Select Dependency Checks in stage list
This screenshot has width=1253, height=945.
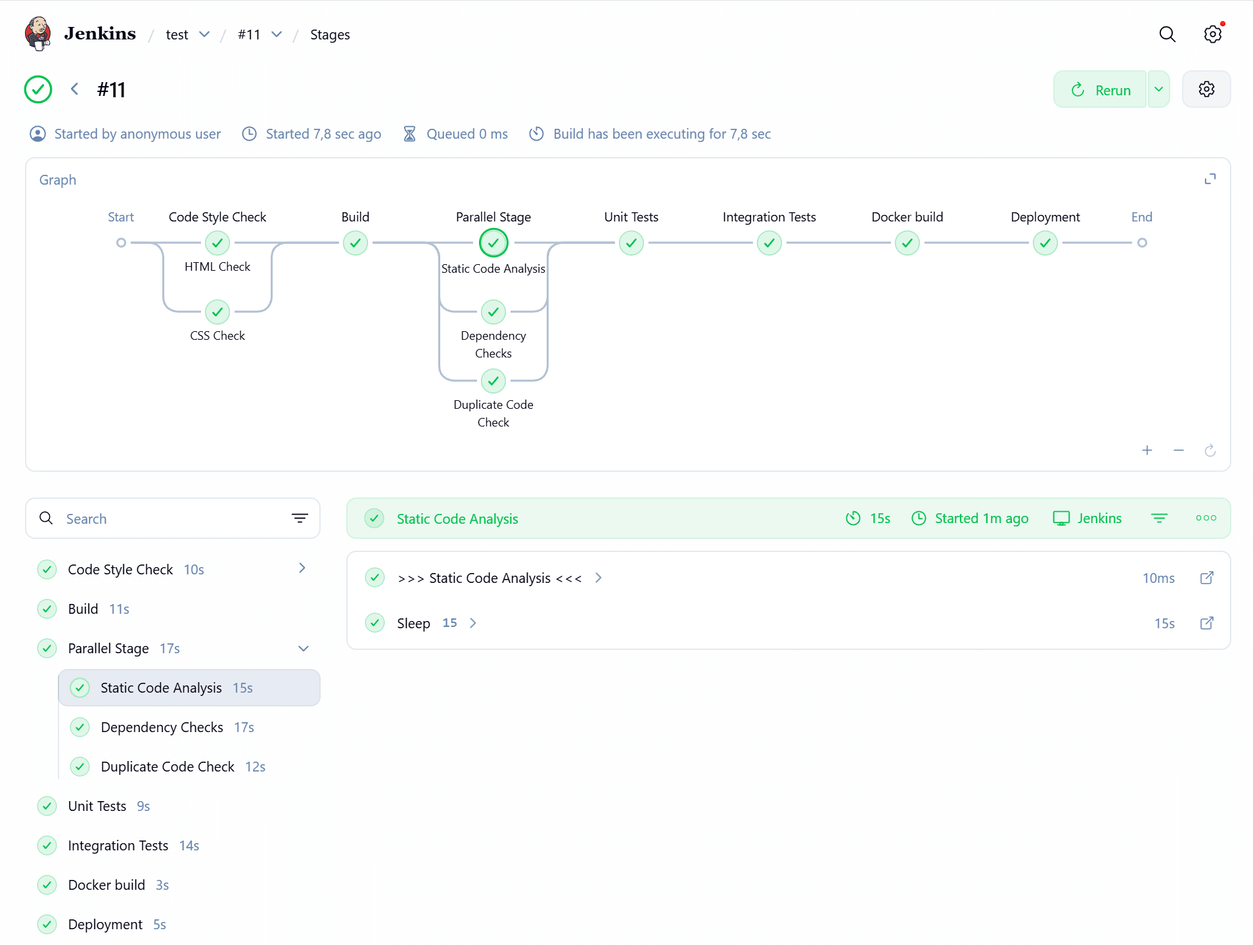tap(162, 727)
